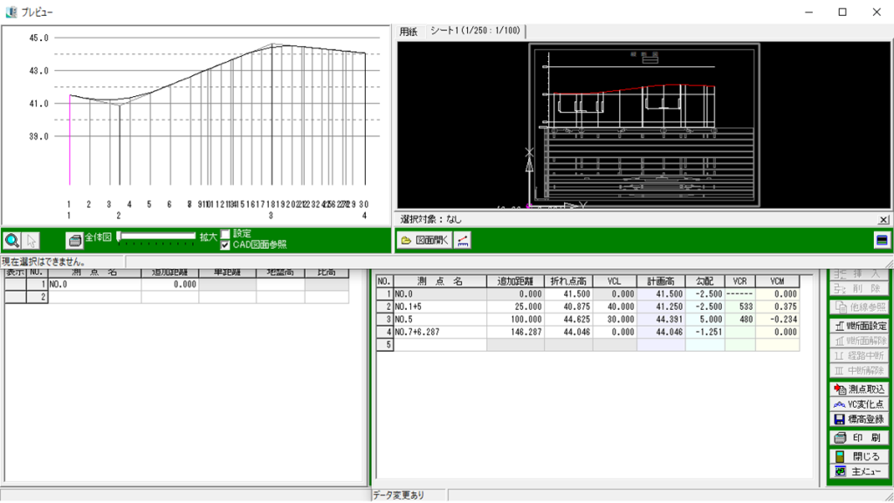Viewport: 894px width, 503px height.
Task: Click 測点取込 to import station points
Action: tap(858, 389)
